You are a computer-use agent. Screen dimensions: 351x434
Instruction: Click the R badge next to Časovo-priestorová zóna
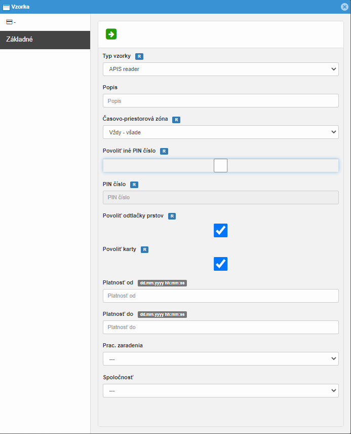176,120
